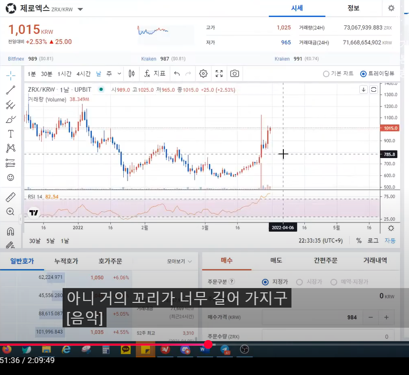Increase buy price with plus button
Screen dimensions: 409x375
point(387,317)
